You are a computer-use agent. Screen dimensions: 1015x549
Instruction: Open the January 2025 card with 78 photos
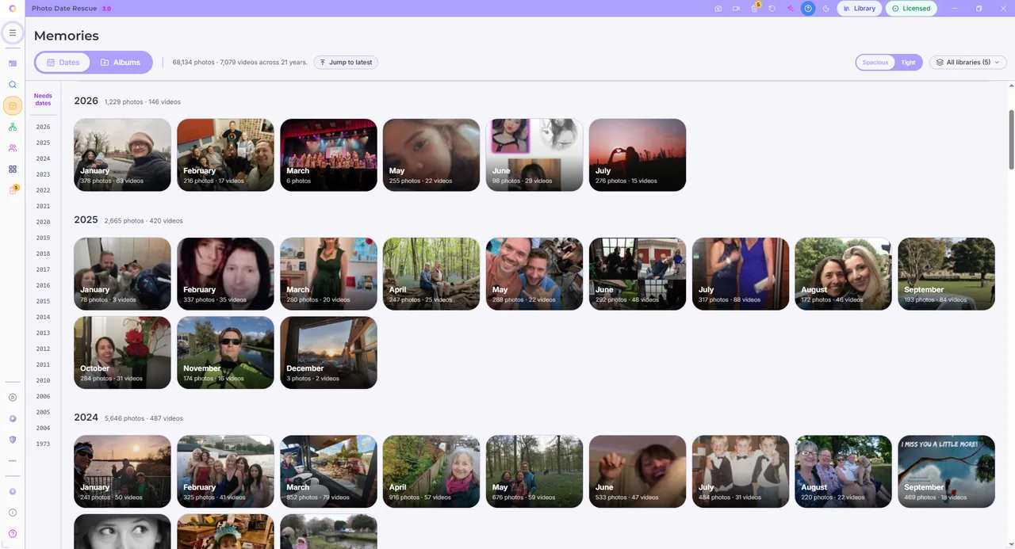pyautogui.click(x=122, y=273)
